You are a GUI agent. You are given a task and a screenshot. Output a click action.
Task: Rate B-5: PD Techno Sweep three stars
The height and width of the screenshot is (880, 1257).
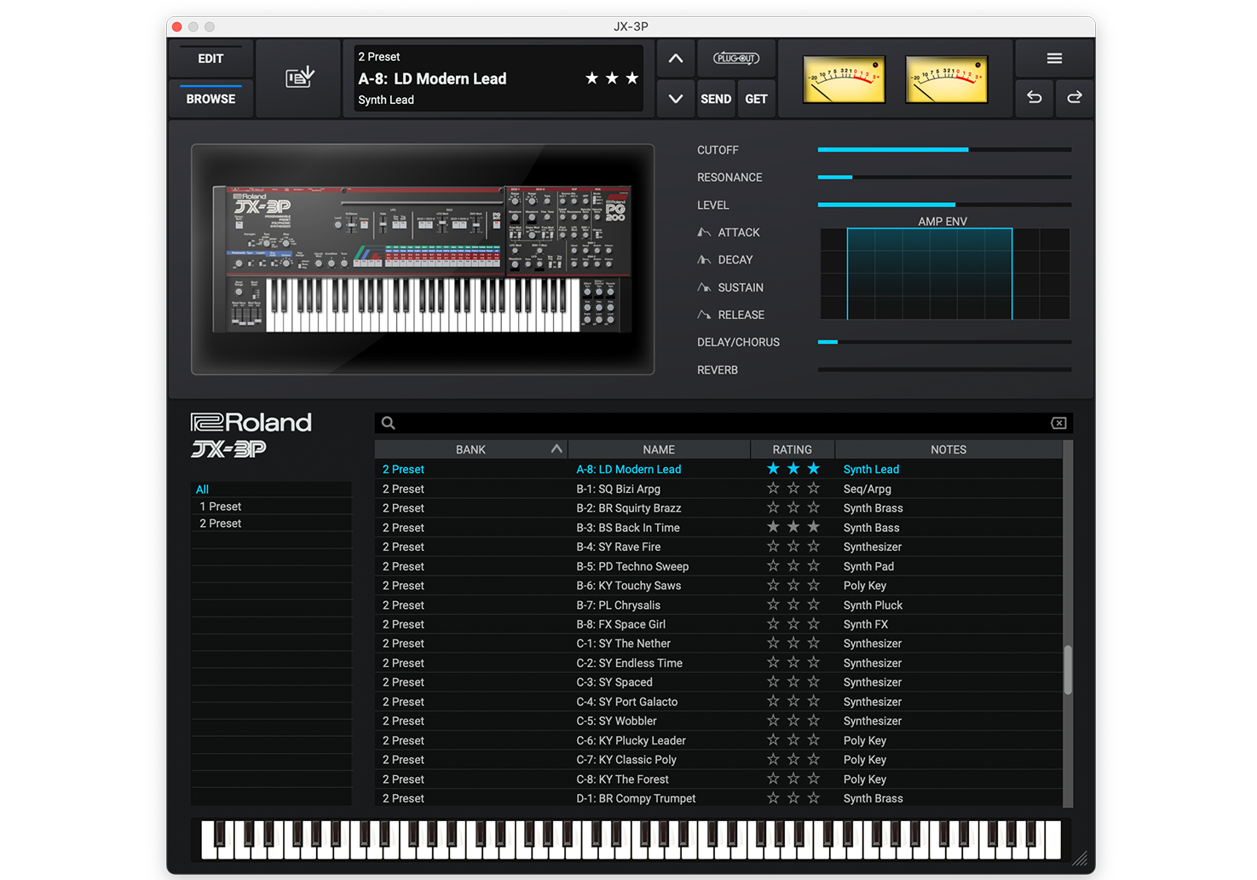click(814, 566)
